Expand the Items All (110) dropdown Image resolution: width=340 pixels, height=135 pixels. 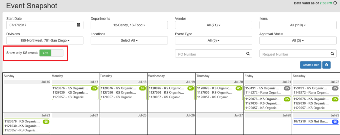(298, 25)
